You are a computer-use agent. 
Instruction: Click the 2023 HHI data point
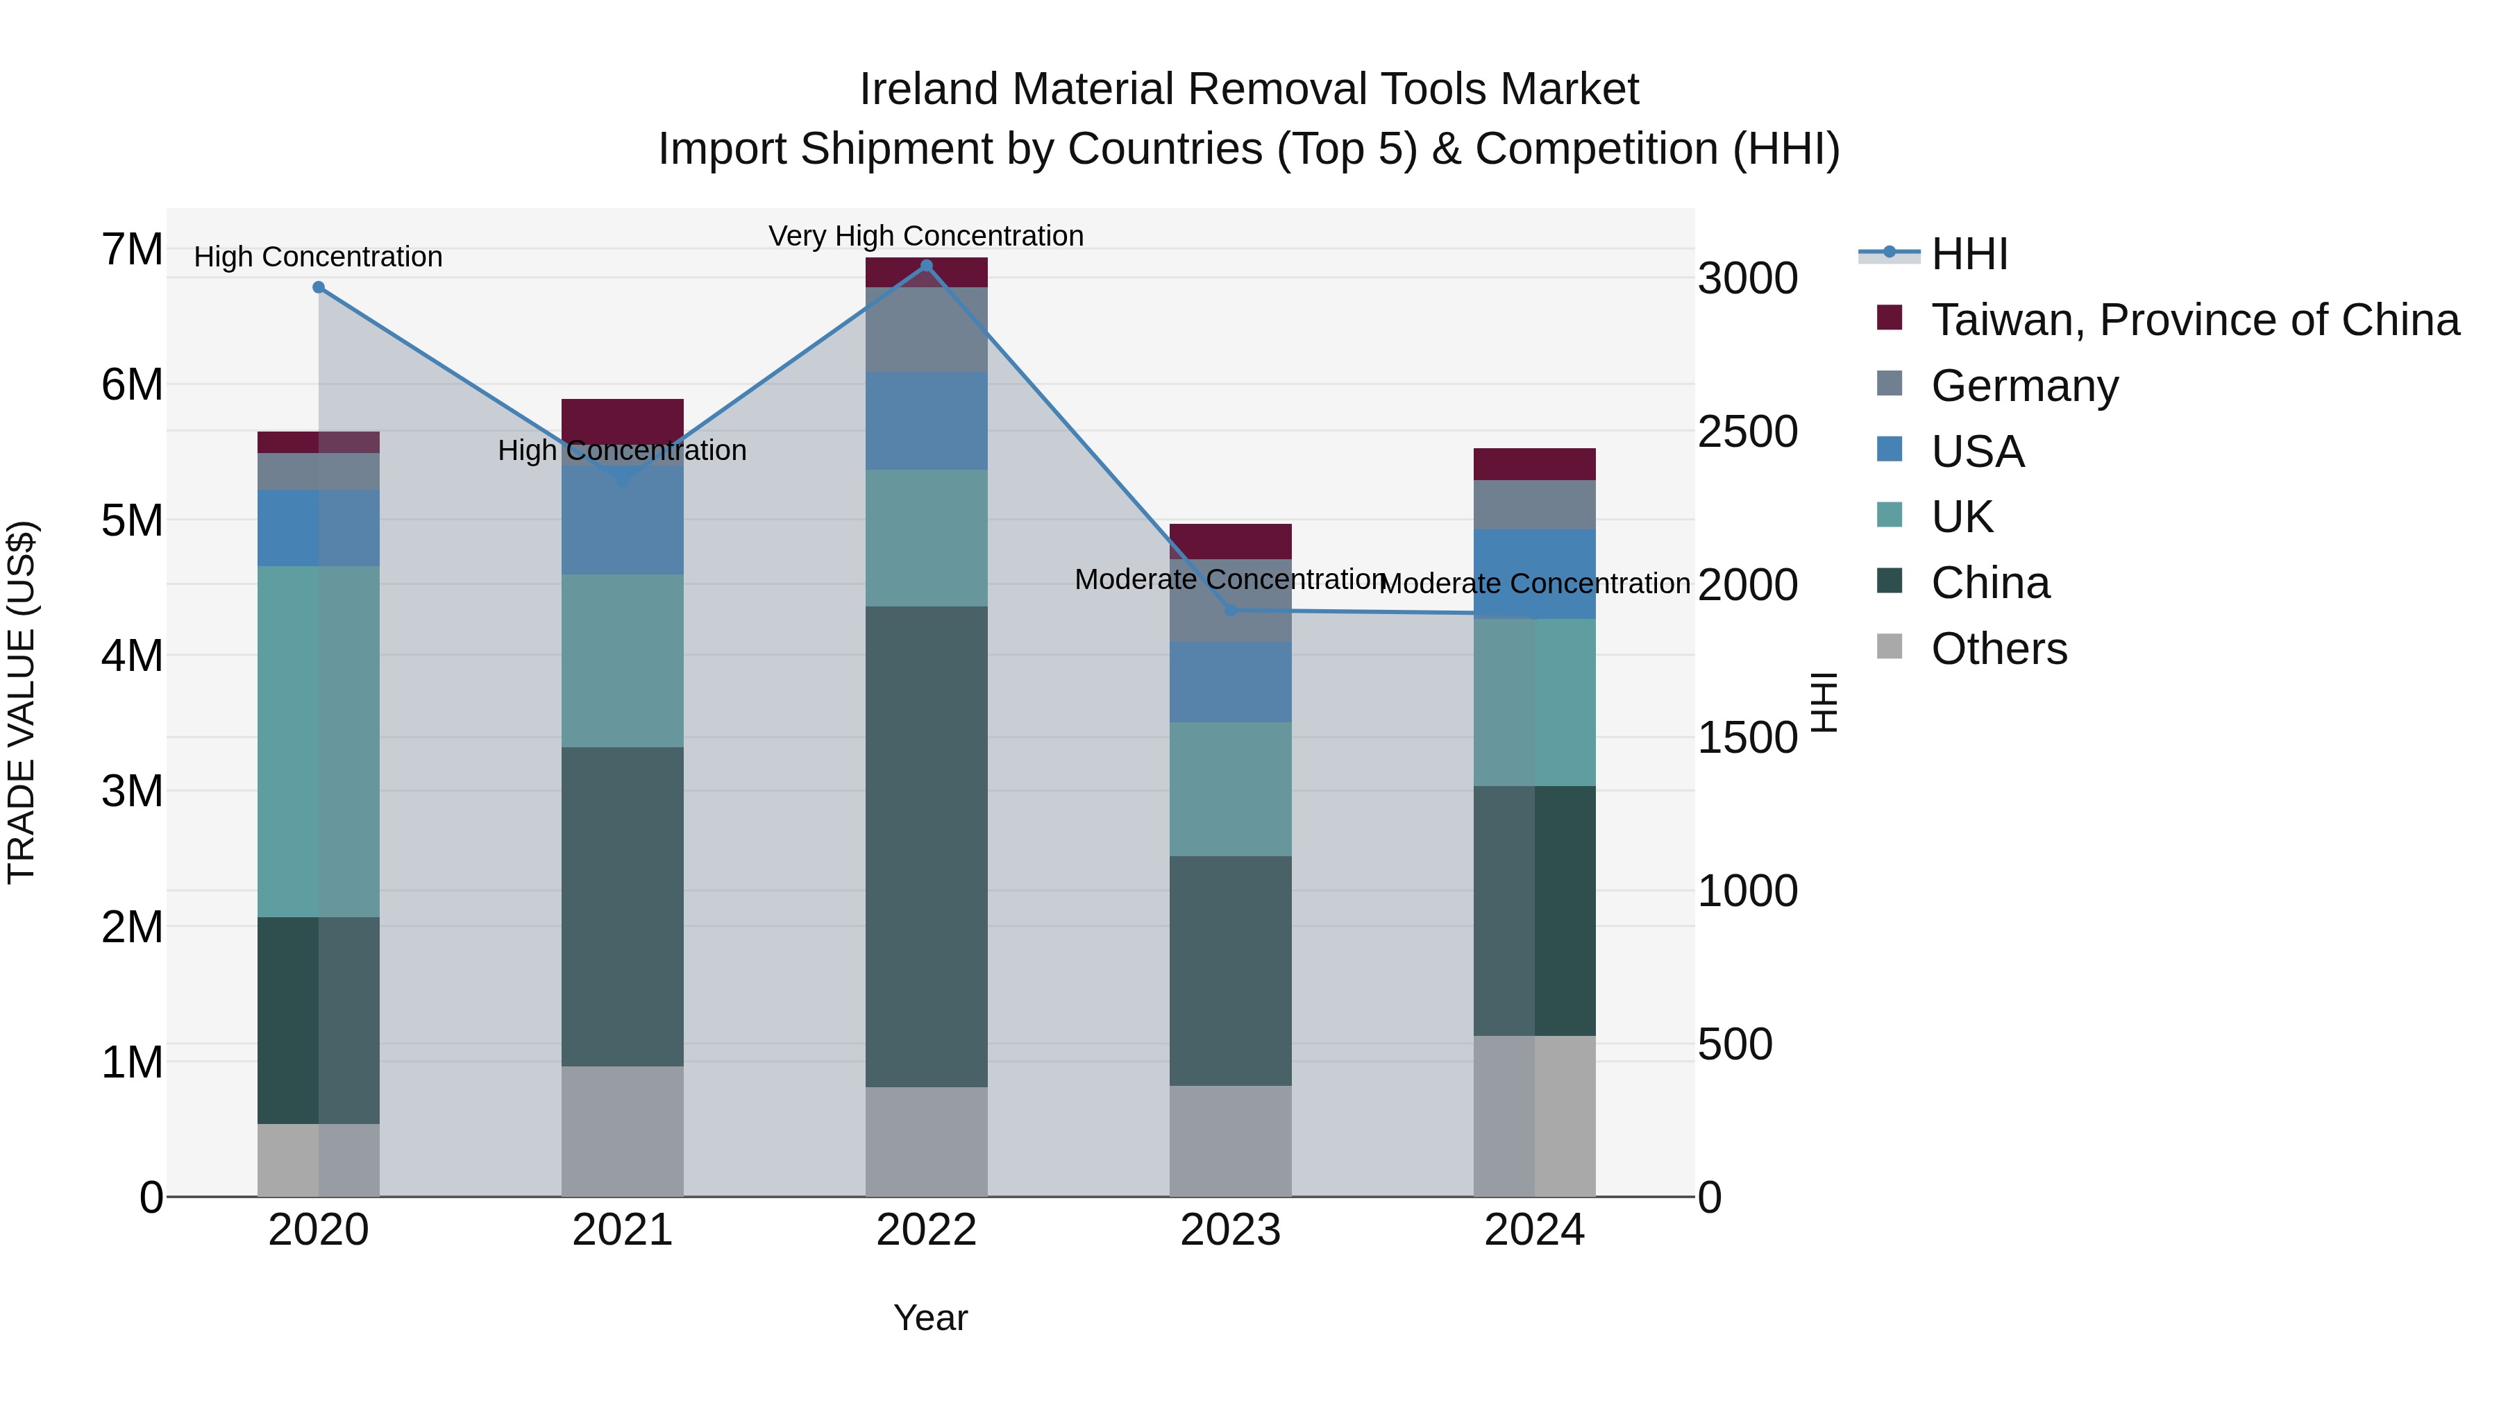pyautogui.click(x=1230, y=610)
